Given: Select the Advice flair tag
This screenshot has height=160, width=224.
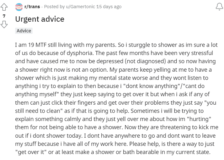Looking at the screenshot, I should [24, 31].
